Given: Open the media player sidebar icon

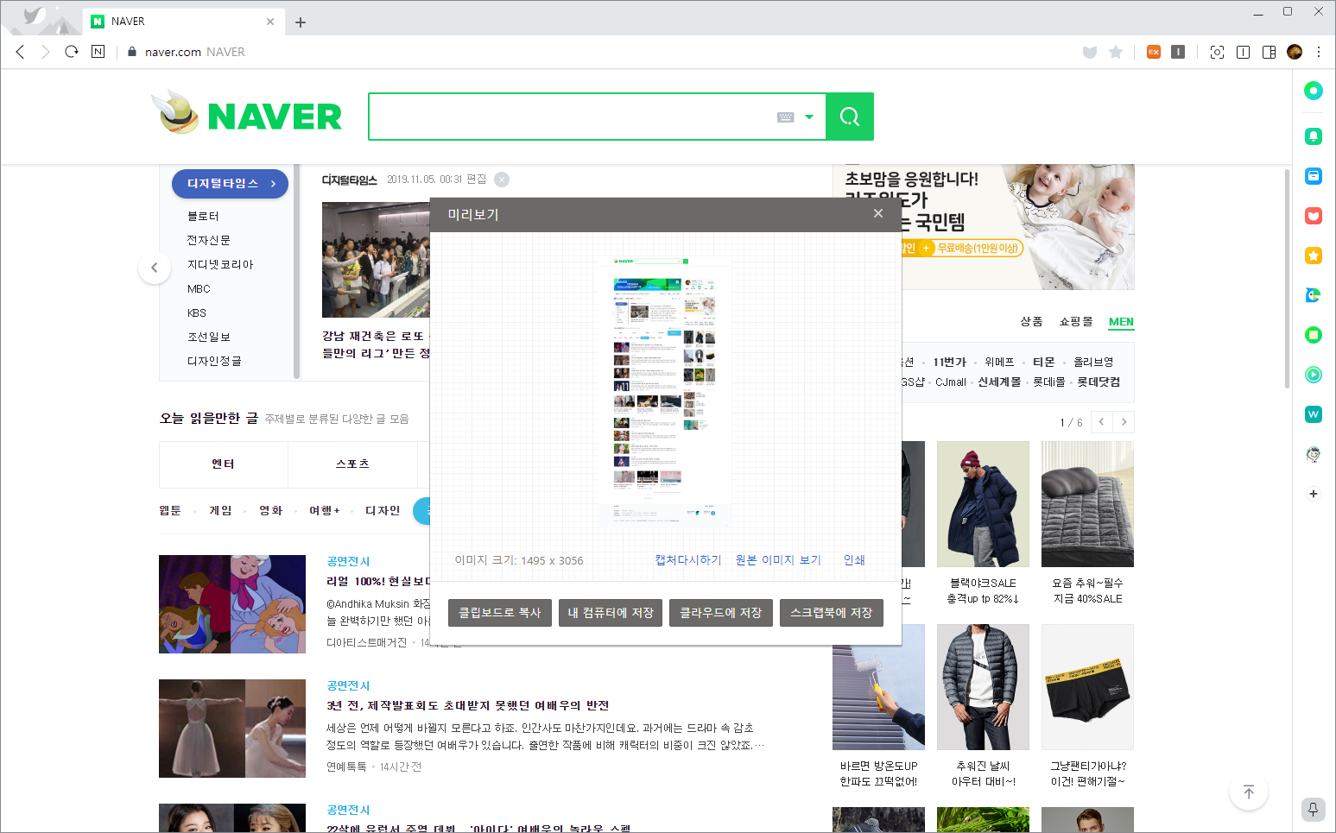Looking at the screenshot, I should [1314, 375].
